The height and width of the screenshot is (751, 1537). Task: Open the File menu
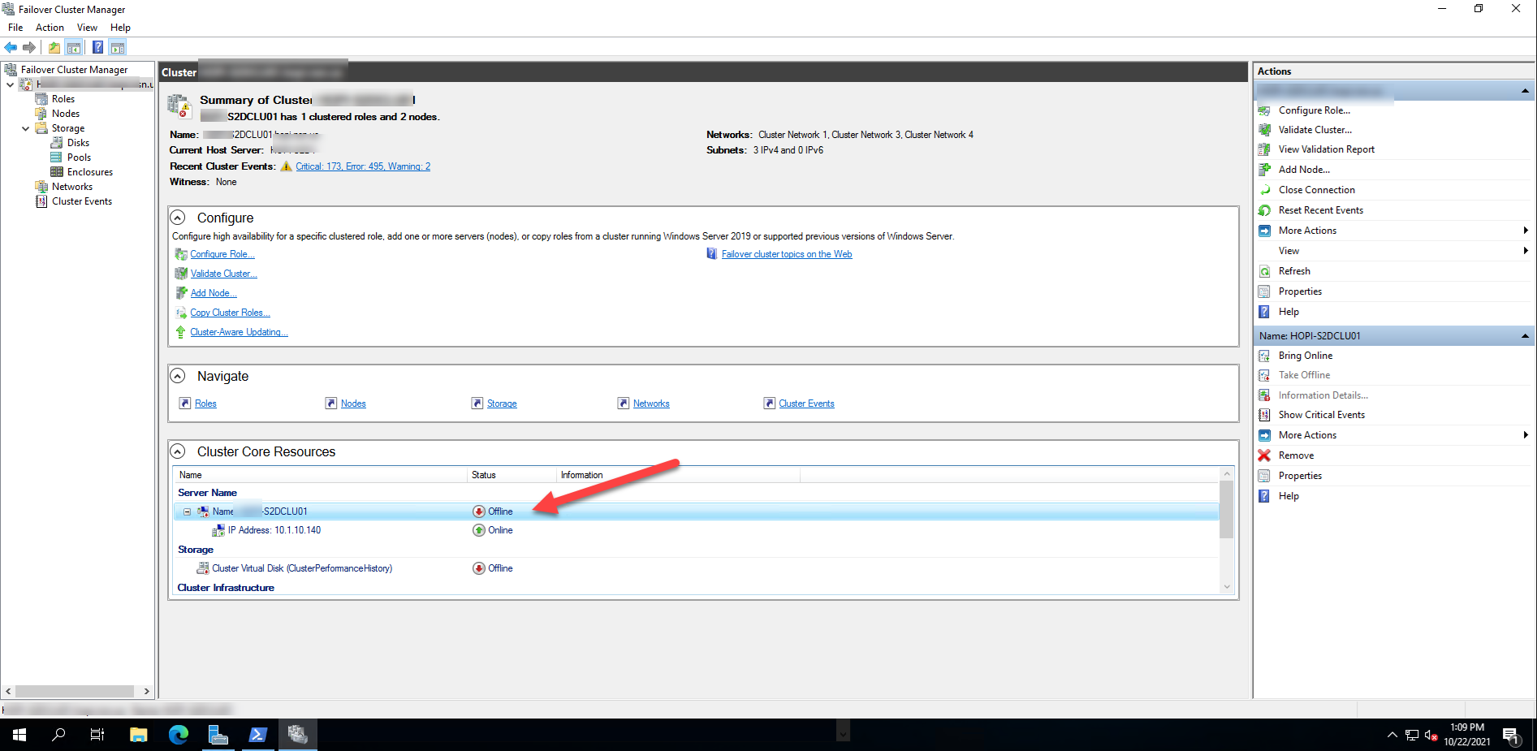(x=15, y=28)
